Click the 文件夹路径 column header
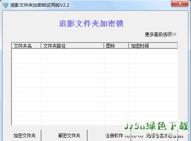Screen dimensions: 191x141 (72, 46)
